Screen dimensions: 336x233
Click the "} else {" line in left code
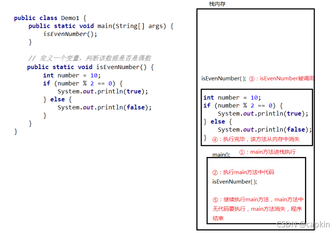click(58, 100)
